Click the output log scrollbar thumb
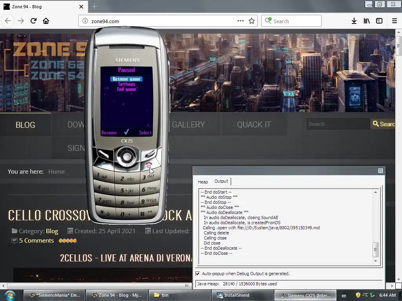Viewport: 402px width, 301px height. [x=375, y=250]
